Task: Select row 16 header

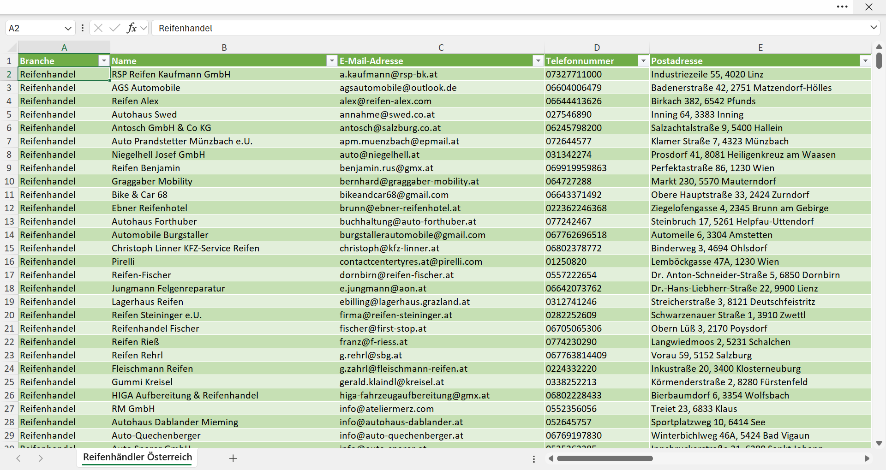Action: tap(9, 262)
